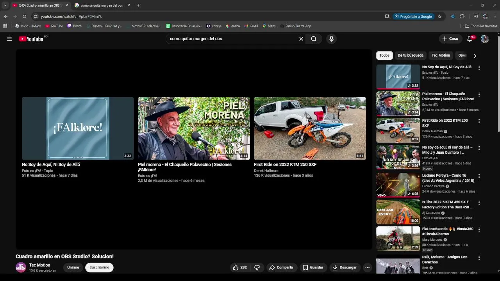Open options for First Ride KTM sidebar video

(479, 121)
